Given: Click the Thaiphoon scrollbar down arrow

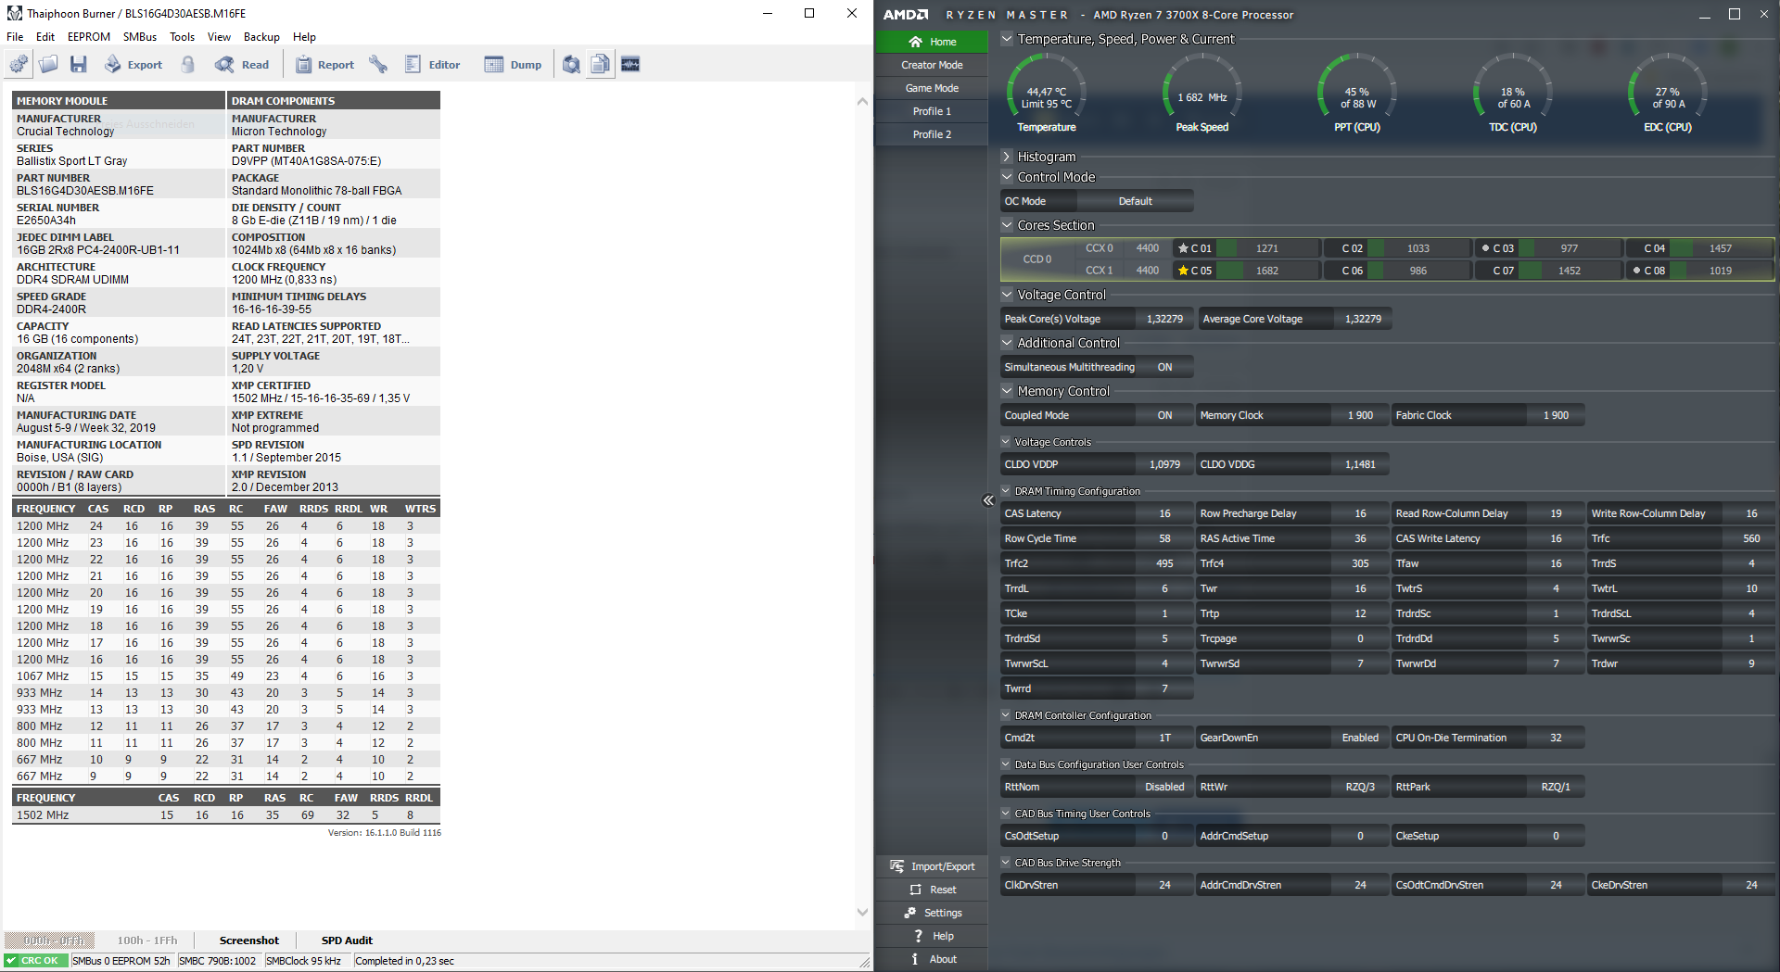Looking at the screenshot, I should tap(862, 913).
